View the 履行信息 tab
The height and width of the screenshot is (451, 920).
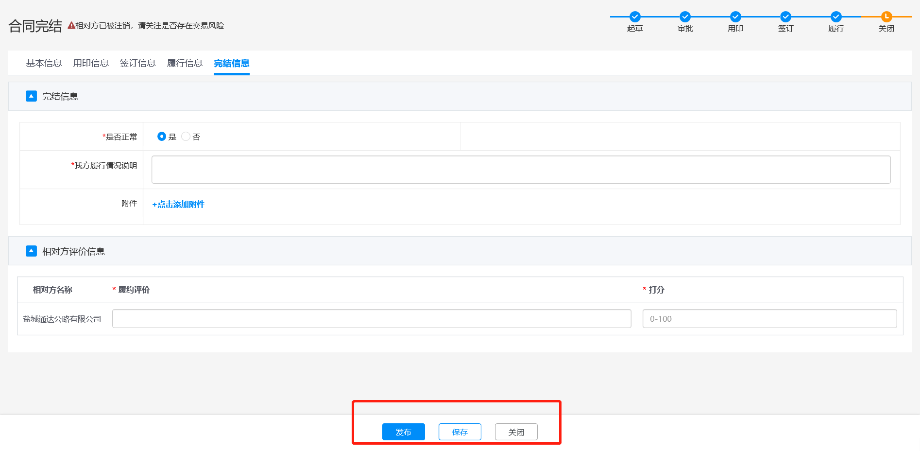tap(185, 63)
